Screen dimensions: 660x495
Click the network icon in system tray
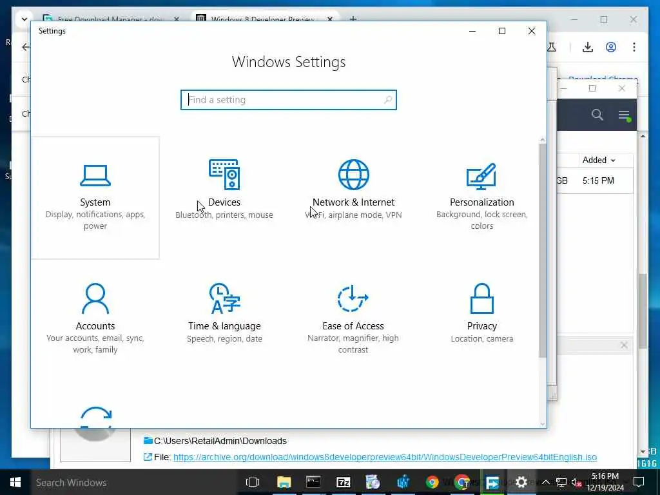click(561, 482)
